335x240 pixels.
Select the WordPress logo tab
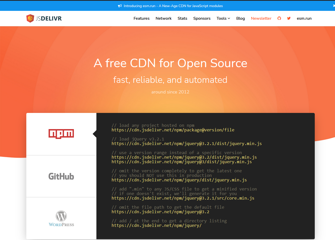[x=61, y=218]
